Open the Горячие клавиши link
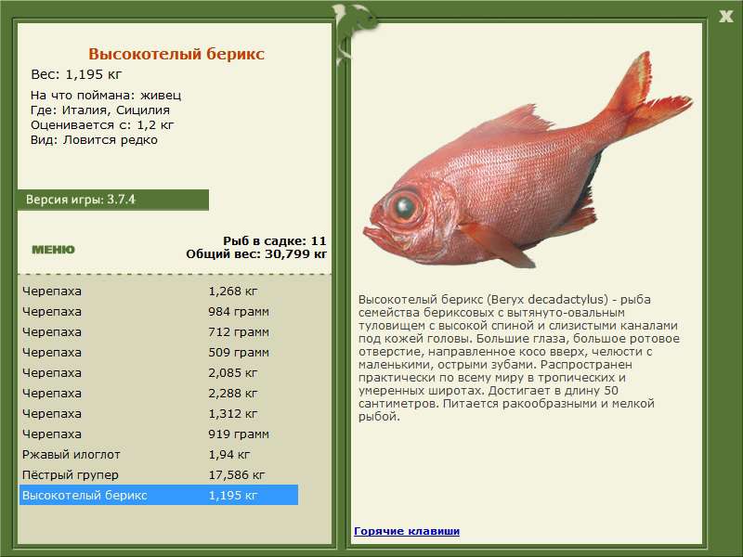743x557 pixels. coord(406,531)
